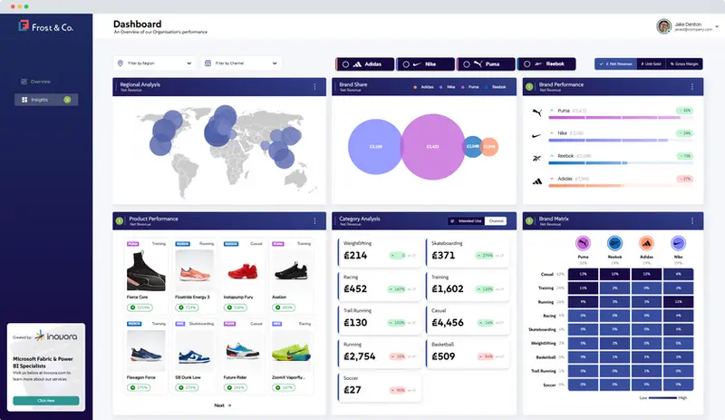Click the Reebok performance progress bar
This screenshot has width=725, height=420.
coord(621,163)
